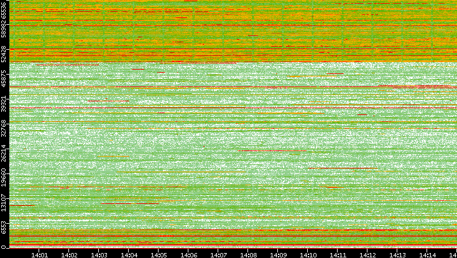Click the 14:09 time tick
457x258 pixels.
pos(278,254)
